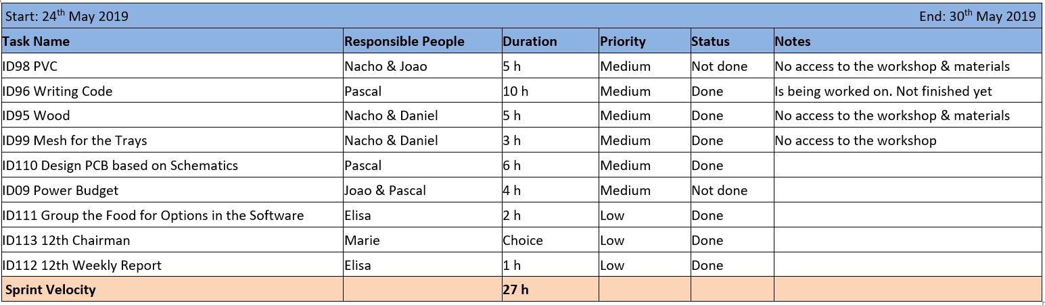Click the ID09 Power Budget cell
This screenshot has width=1045, height=305.
click(x=172, y=190)
